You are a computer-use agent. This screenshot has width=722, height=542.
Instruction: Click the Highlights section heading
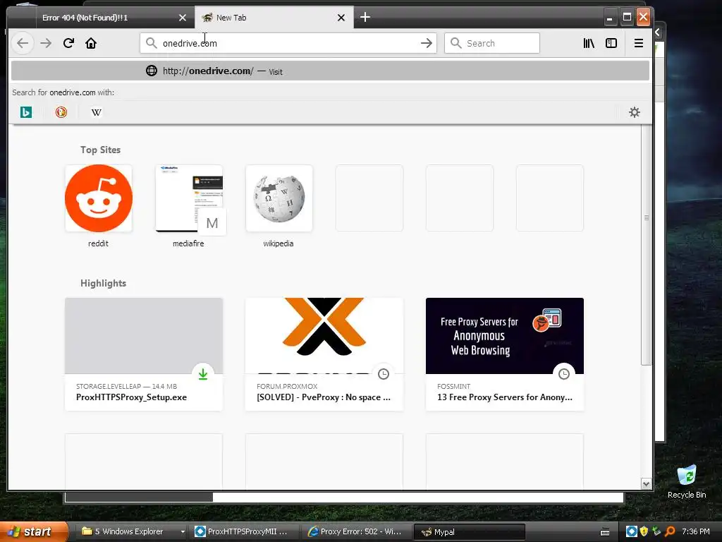pyautogui.click(x=103, y=283)
